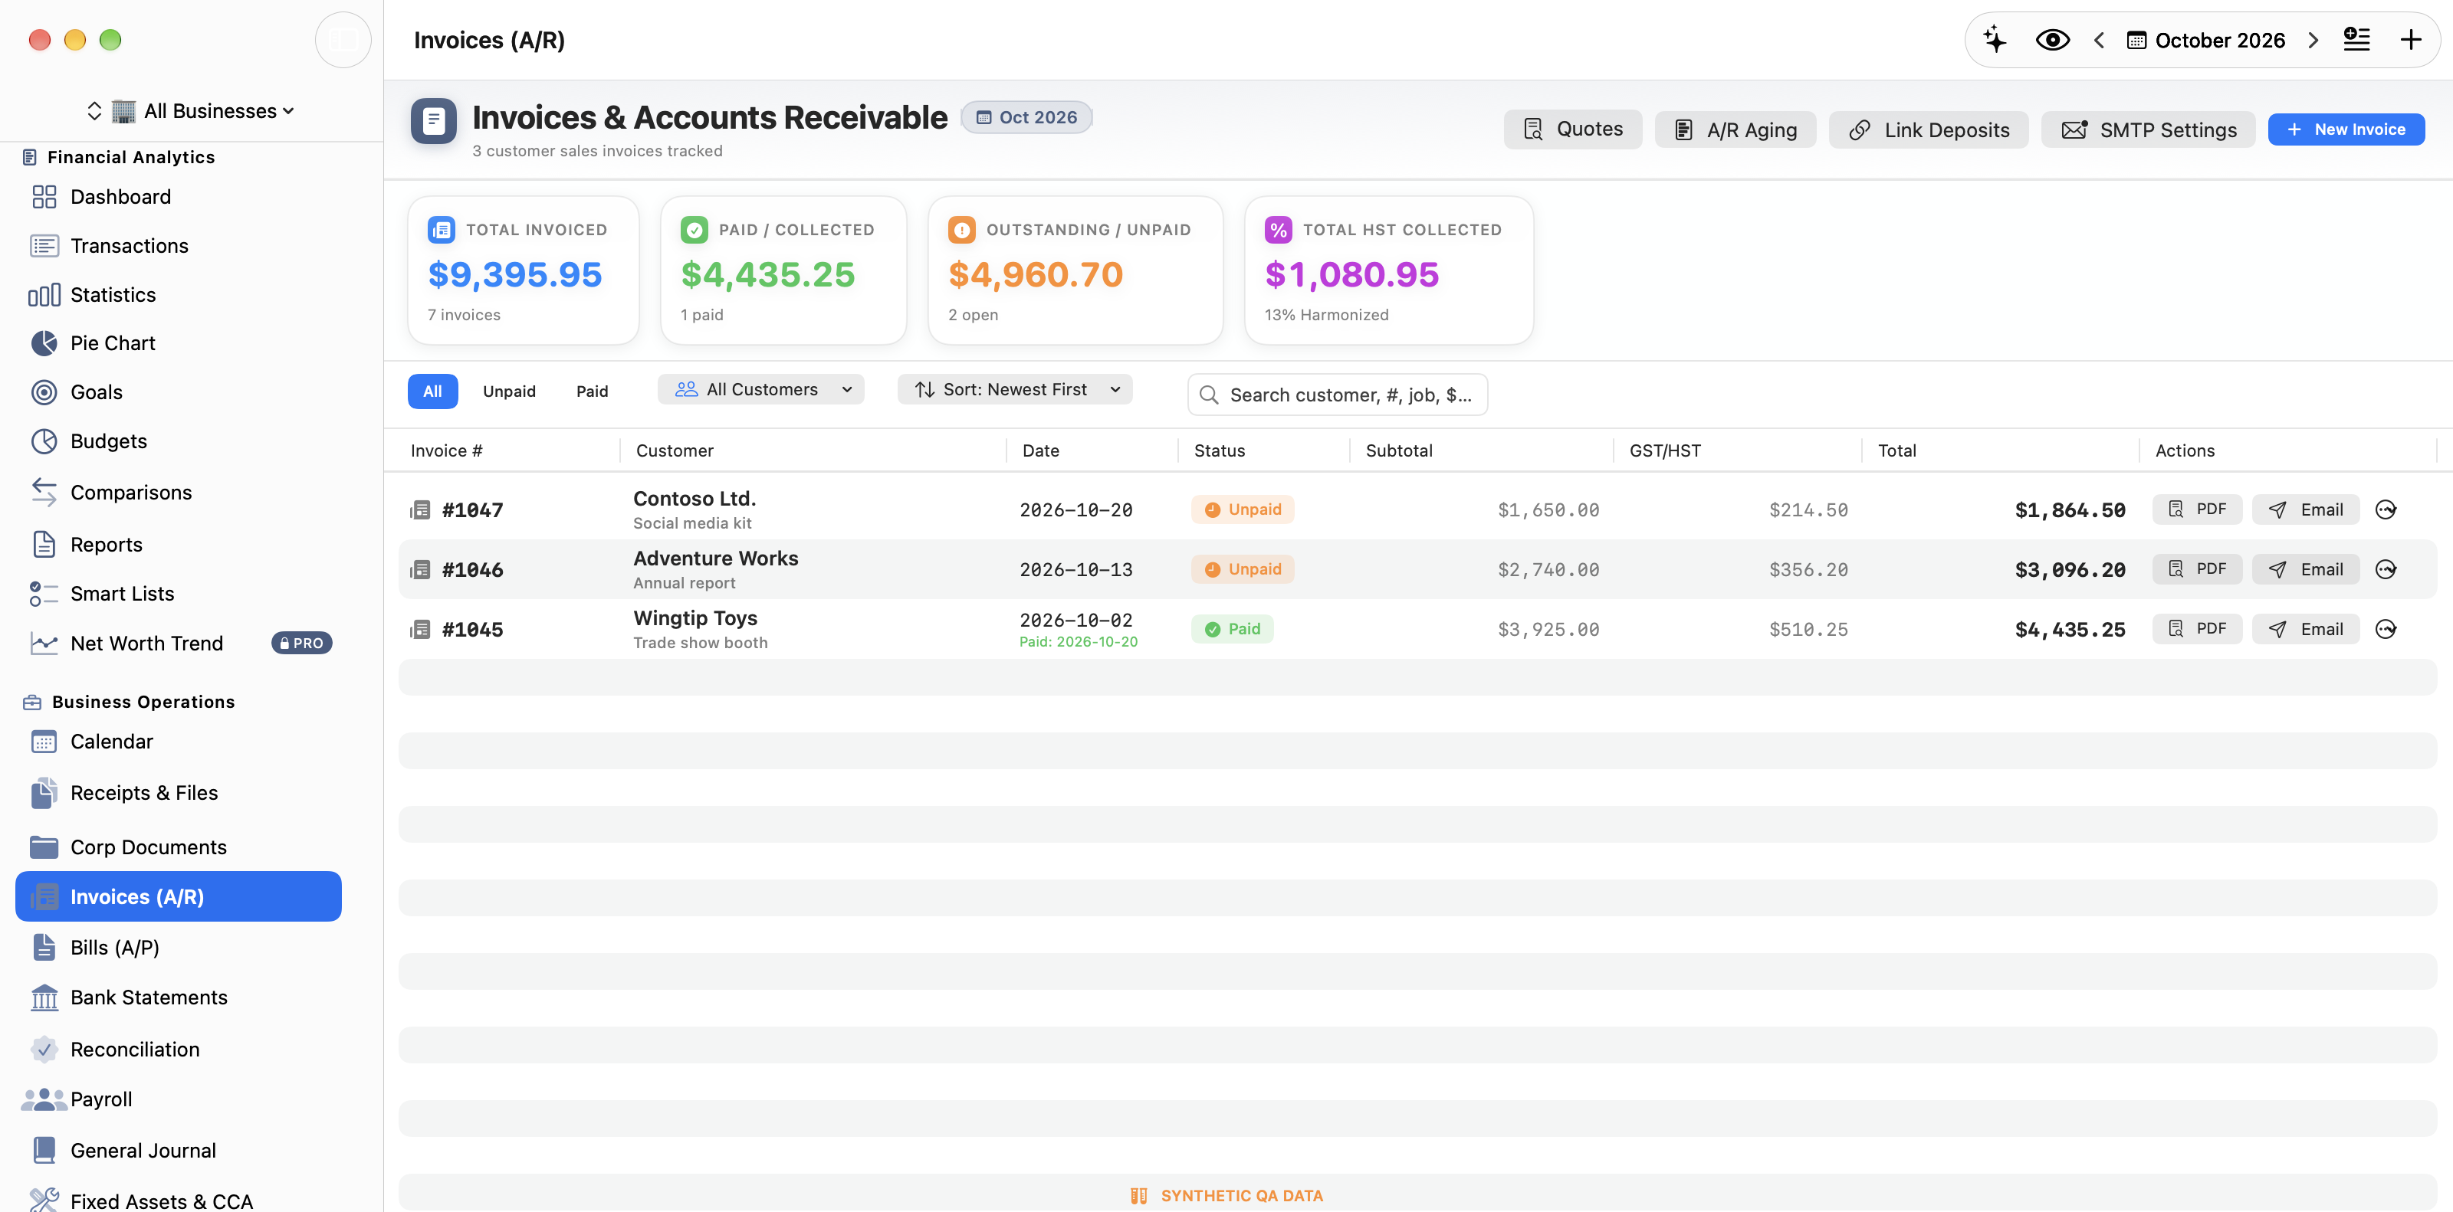Filter by Unpaid invoices

click(x=510, y=391)
